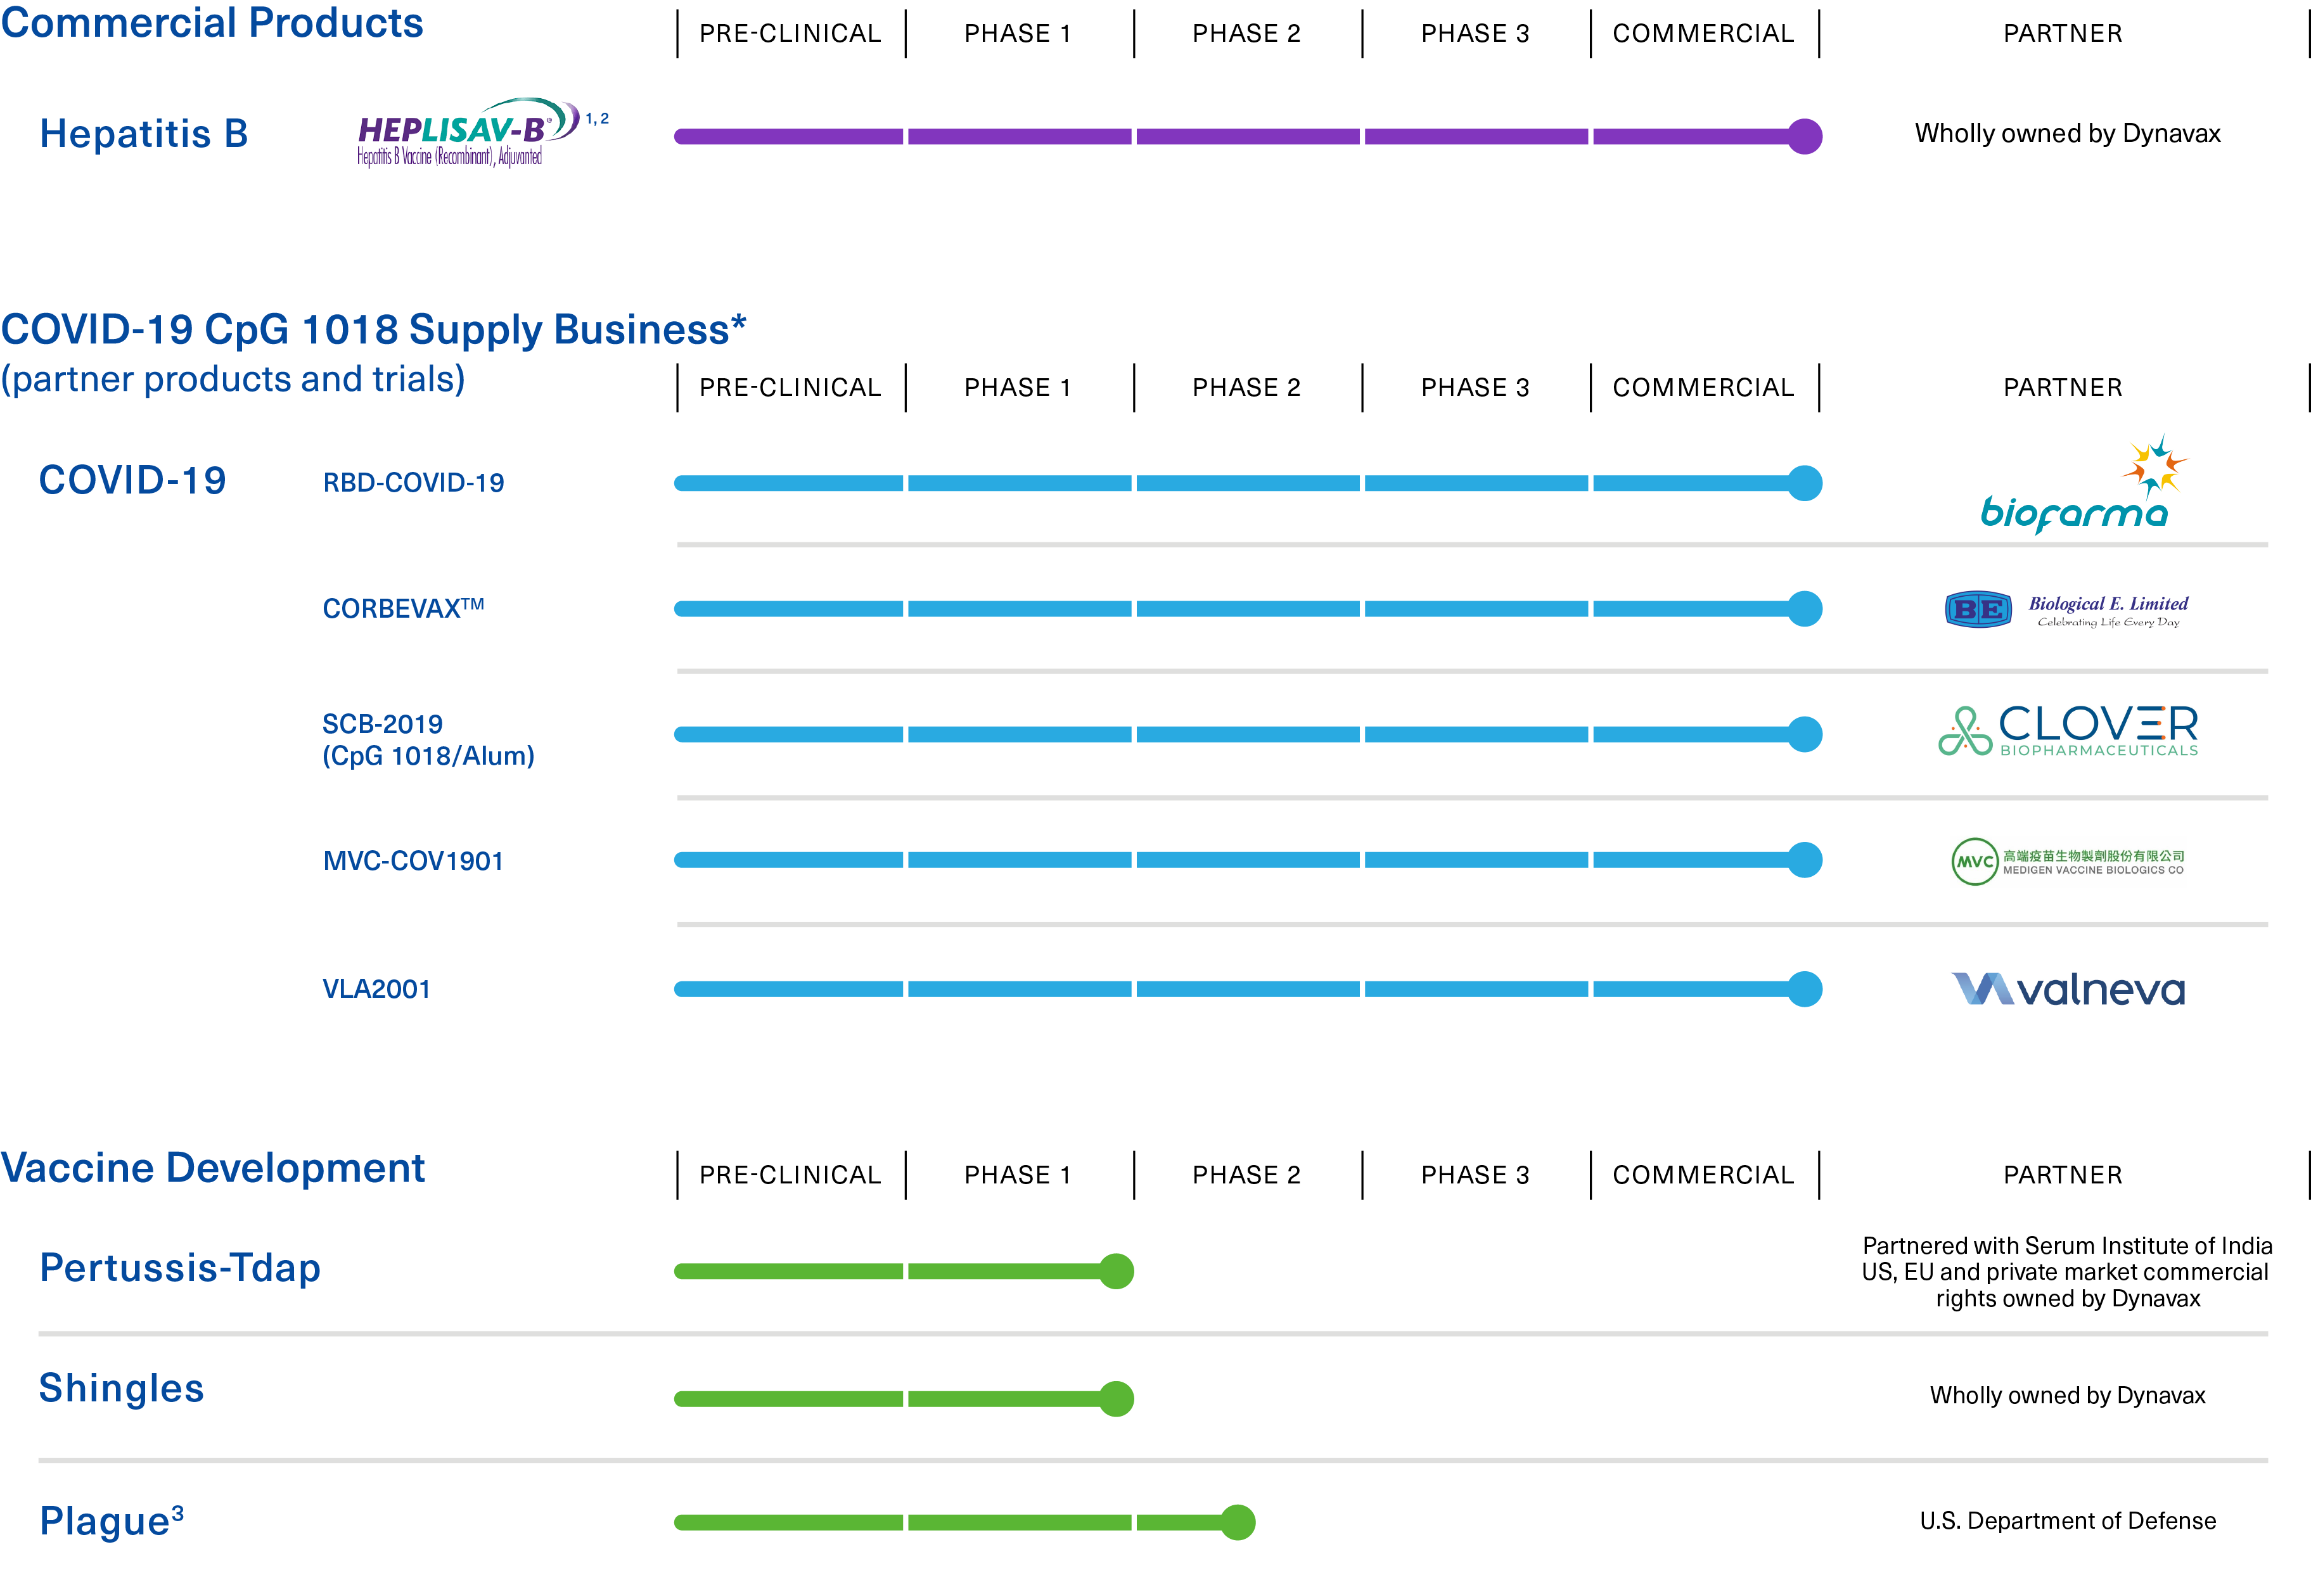The width and height of the screenshot is (2311, 1587).
Task: Select the Hepatitis B product name
Action: (144, 133)
